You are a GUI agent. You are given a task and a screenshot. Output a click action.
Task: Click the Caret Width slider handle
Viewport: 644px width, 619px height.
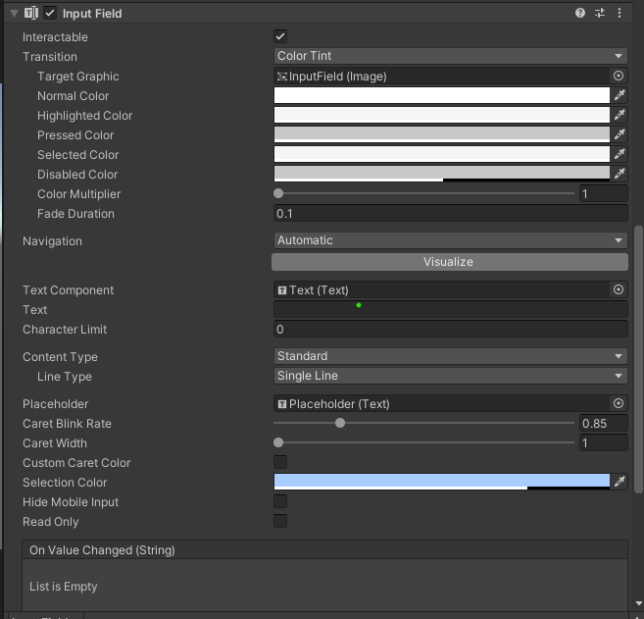coord(278,442)
